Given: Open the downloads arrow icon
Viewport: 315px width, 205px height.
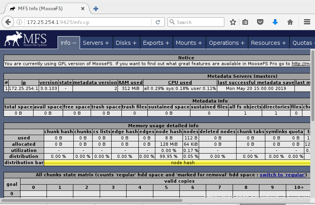Looking at the screenshot, I should [x=275, y=22].
